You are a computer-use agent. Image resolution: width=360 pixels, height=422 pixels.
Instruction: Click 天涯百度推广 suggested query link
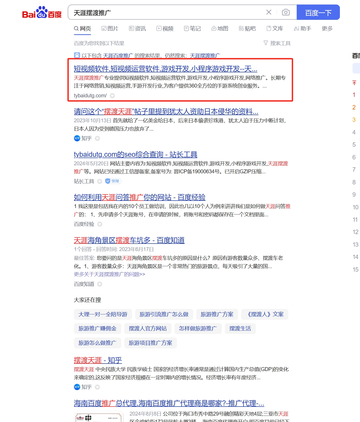[118, 55]
